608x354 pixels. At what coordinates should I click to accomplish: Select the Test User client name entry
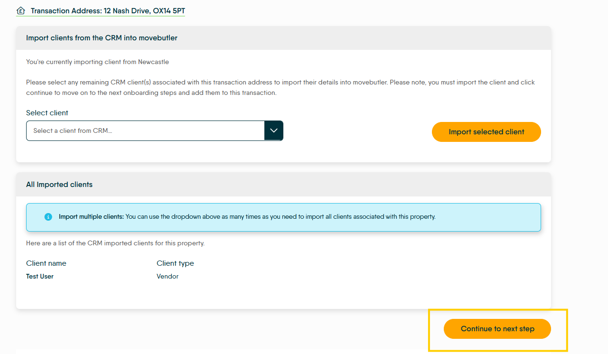pyautogui.click(x=40, y=276)
